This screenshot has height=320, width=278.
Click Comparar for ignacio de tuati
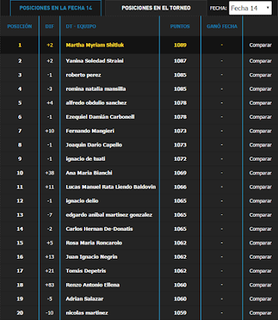(x=261, y=159)
